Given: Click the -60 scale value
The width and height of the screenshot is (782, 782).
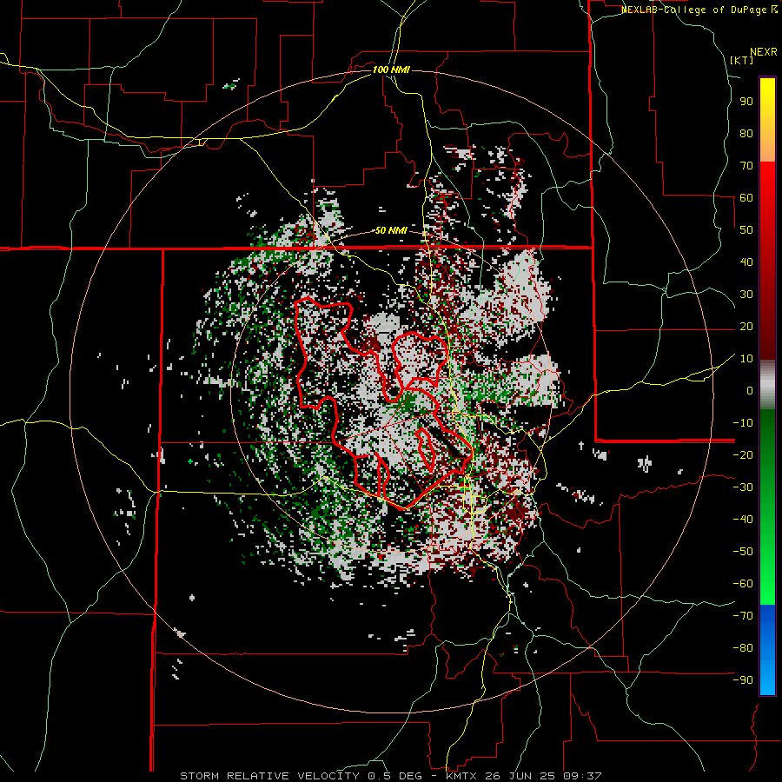Looking at the screenshot, I should point(743,584).
